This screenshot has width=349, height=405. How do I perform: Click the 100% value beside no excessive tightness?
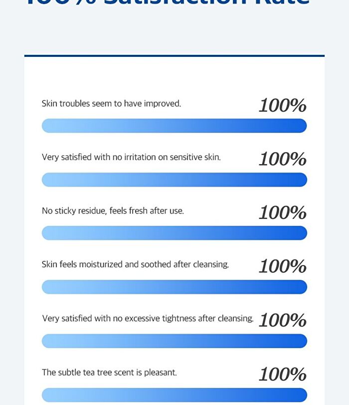(283, 320)
